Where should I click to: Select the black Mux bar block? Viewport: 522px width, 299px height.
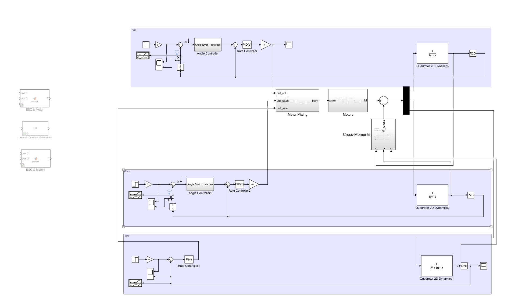pyautogui.click(x=406, y=101)
